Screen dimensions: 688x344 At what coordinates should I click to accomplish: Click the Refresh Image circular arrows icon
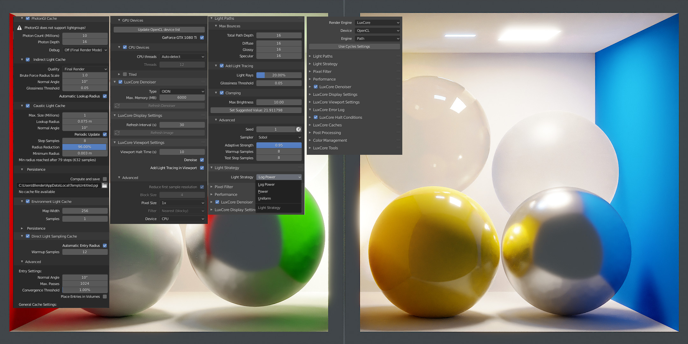(117, 133)
